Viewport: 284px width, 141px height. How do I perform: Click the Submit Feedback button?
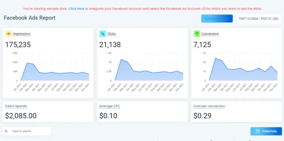pyautogui.click(x=217, y=18)
